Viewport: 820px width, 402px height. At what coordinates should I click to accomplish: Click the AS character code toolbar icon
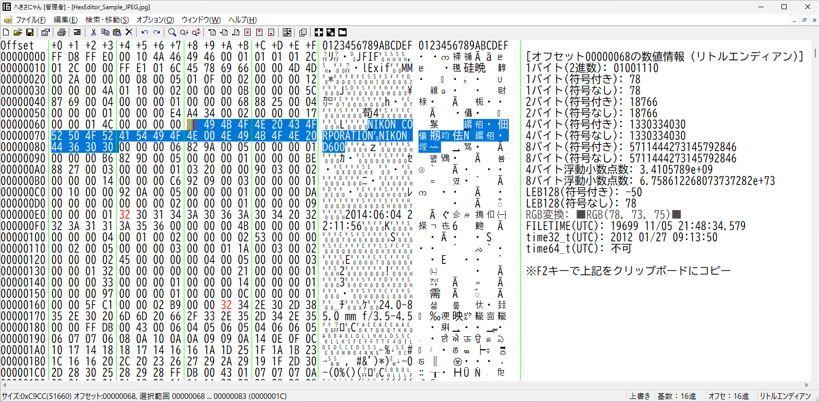click(x=287, y=32)
